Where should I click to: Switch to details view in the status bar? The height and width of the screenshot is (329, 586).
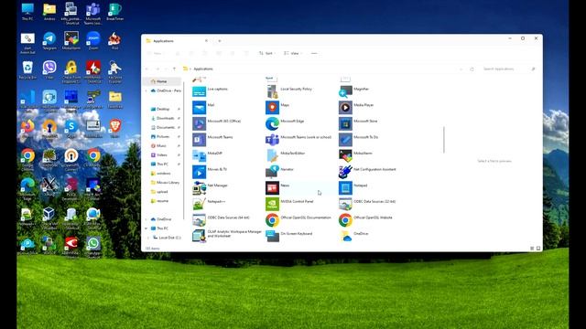point(532,248)
